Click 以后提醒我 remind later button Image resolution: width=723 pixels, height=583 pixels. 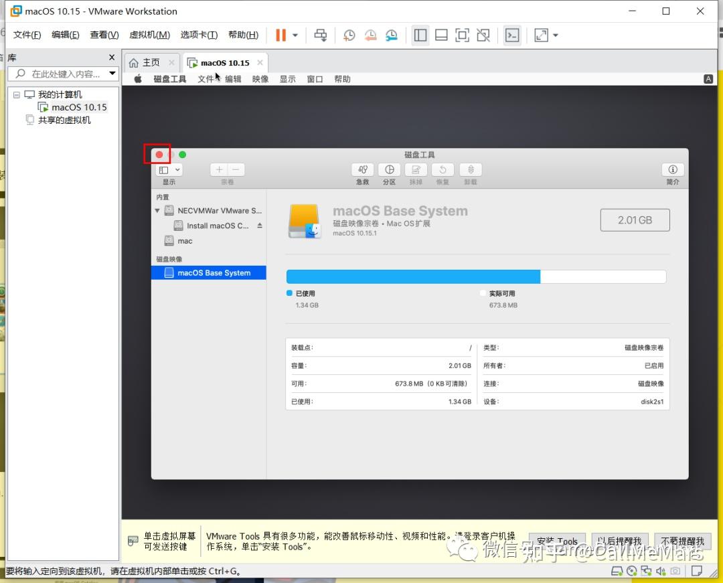620,541
